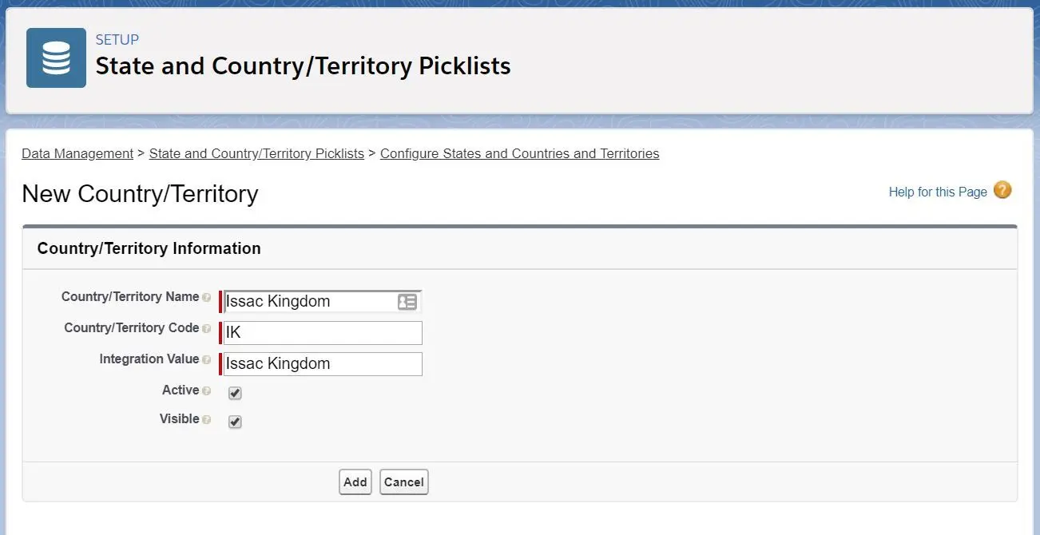This screenshot has height=535, width=1040.
Task: Click help icon beside Visible label
Action: coord(207,420)
